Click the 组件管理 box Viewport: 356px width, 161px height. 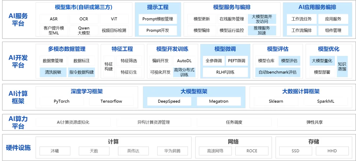pyautogui.click(x=333, y=30)
